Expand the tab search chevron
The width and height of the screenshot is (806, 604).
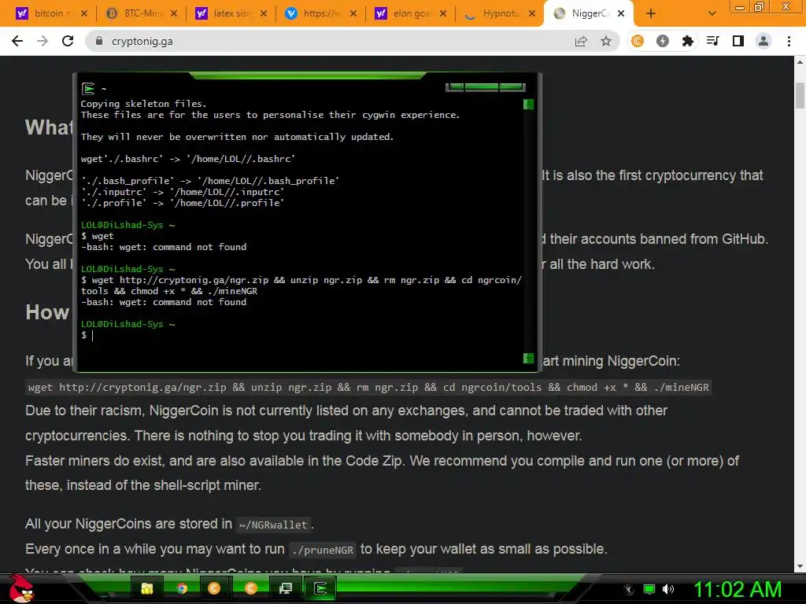coord(712,13)
